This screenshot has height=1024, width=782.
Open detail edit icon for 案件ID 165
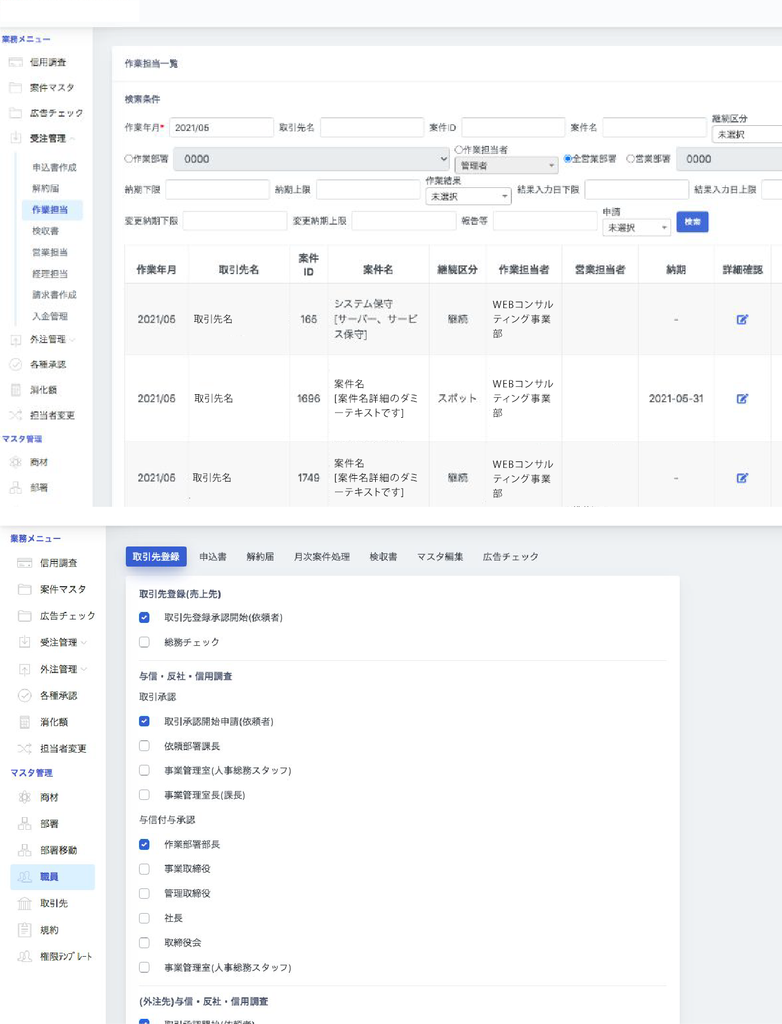pos(742,319)
